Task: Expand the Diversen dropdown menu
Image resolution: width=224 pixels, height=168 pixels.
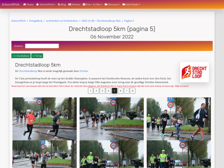Action: click(113, 4)
